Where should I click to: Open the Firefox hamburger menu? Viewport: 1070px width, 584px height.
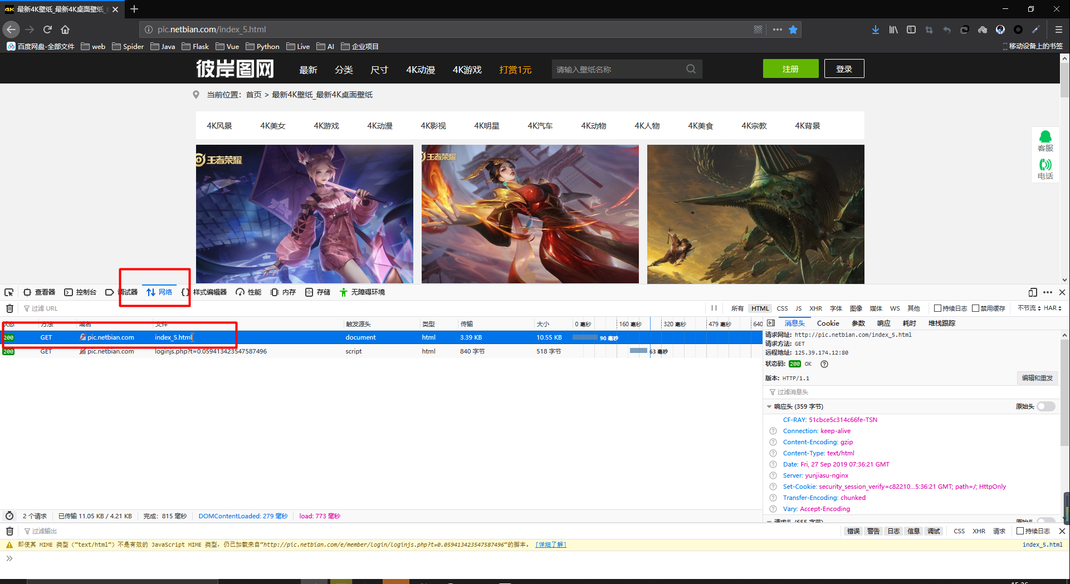[1059, 30]
